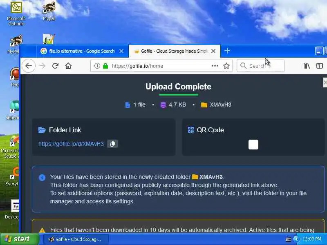Click the Upload Complete heading

point(178,87)
